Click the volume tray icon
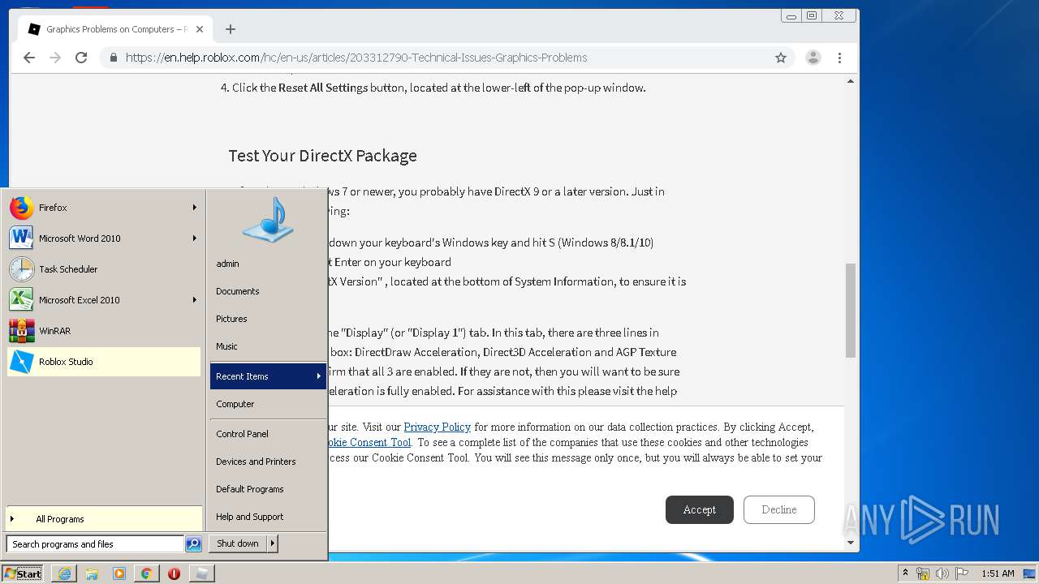This screenshot has width=1039, height=584. [x=942, y=573]
